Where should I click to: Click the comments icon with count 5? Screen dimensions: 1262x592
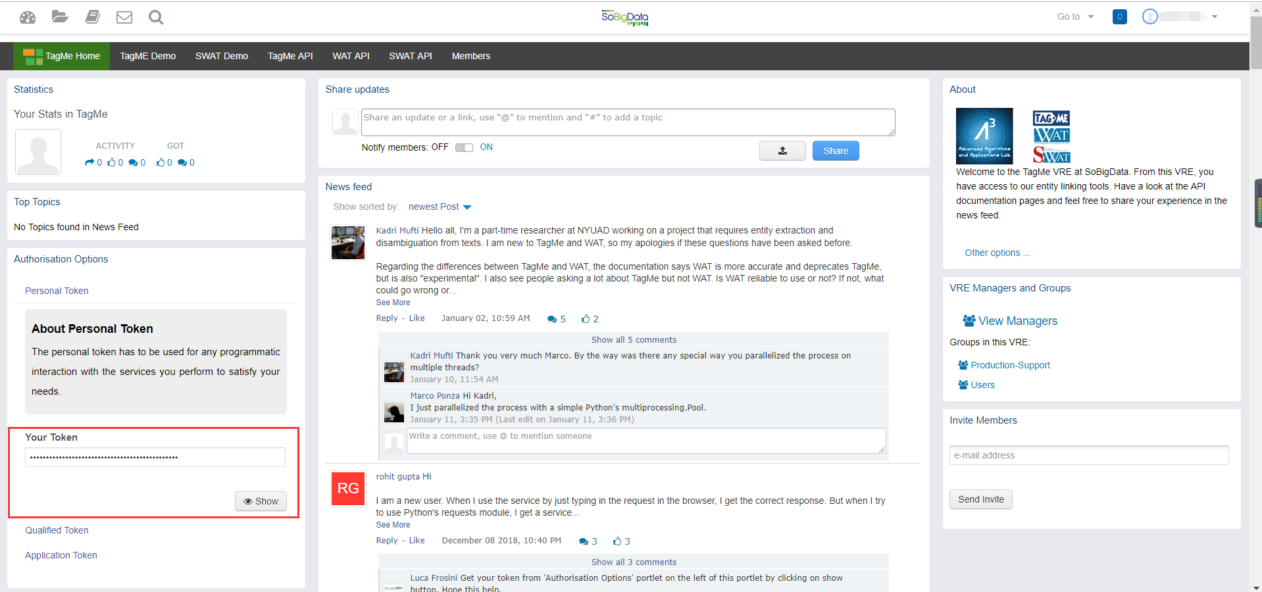click(552, 319)
